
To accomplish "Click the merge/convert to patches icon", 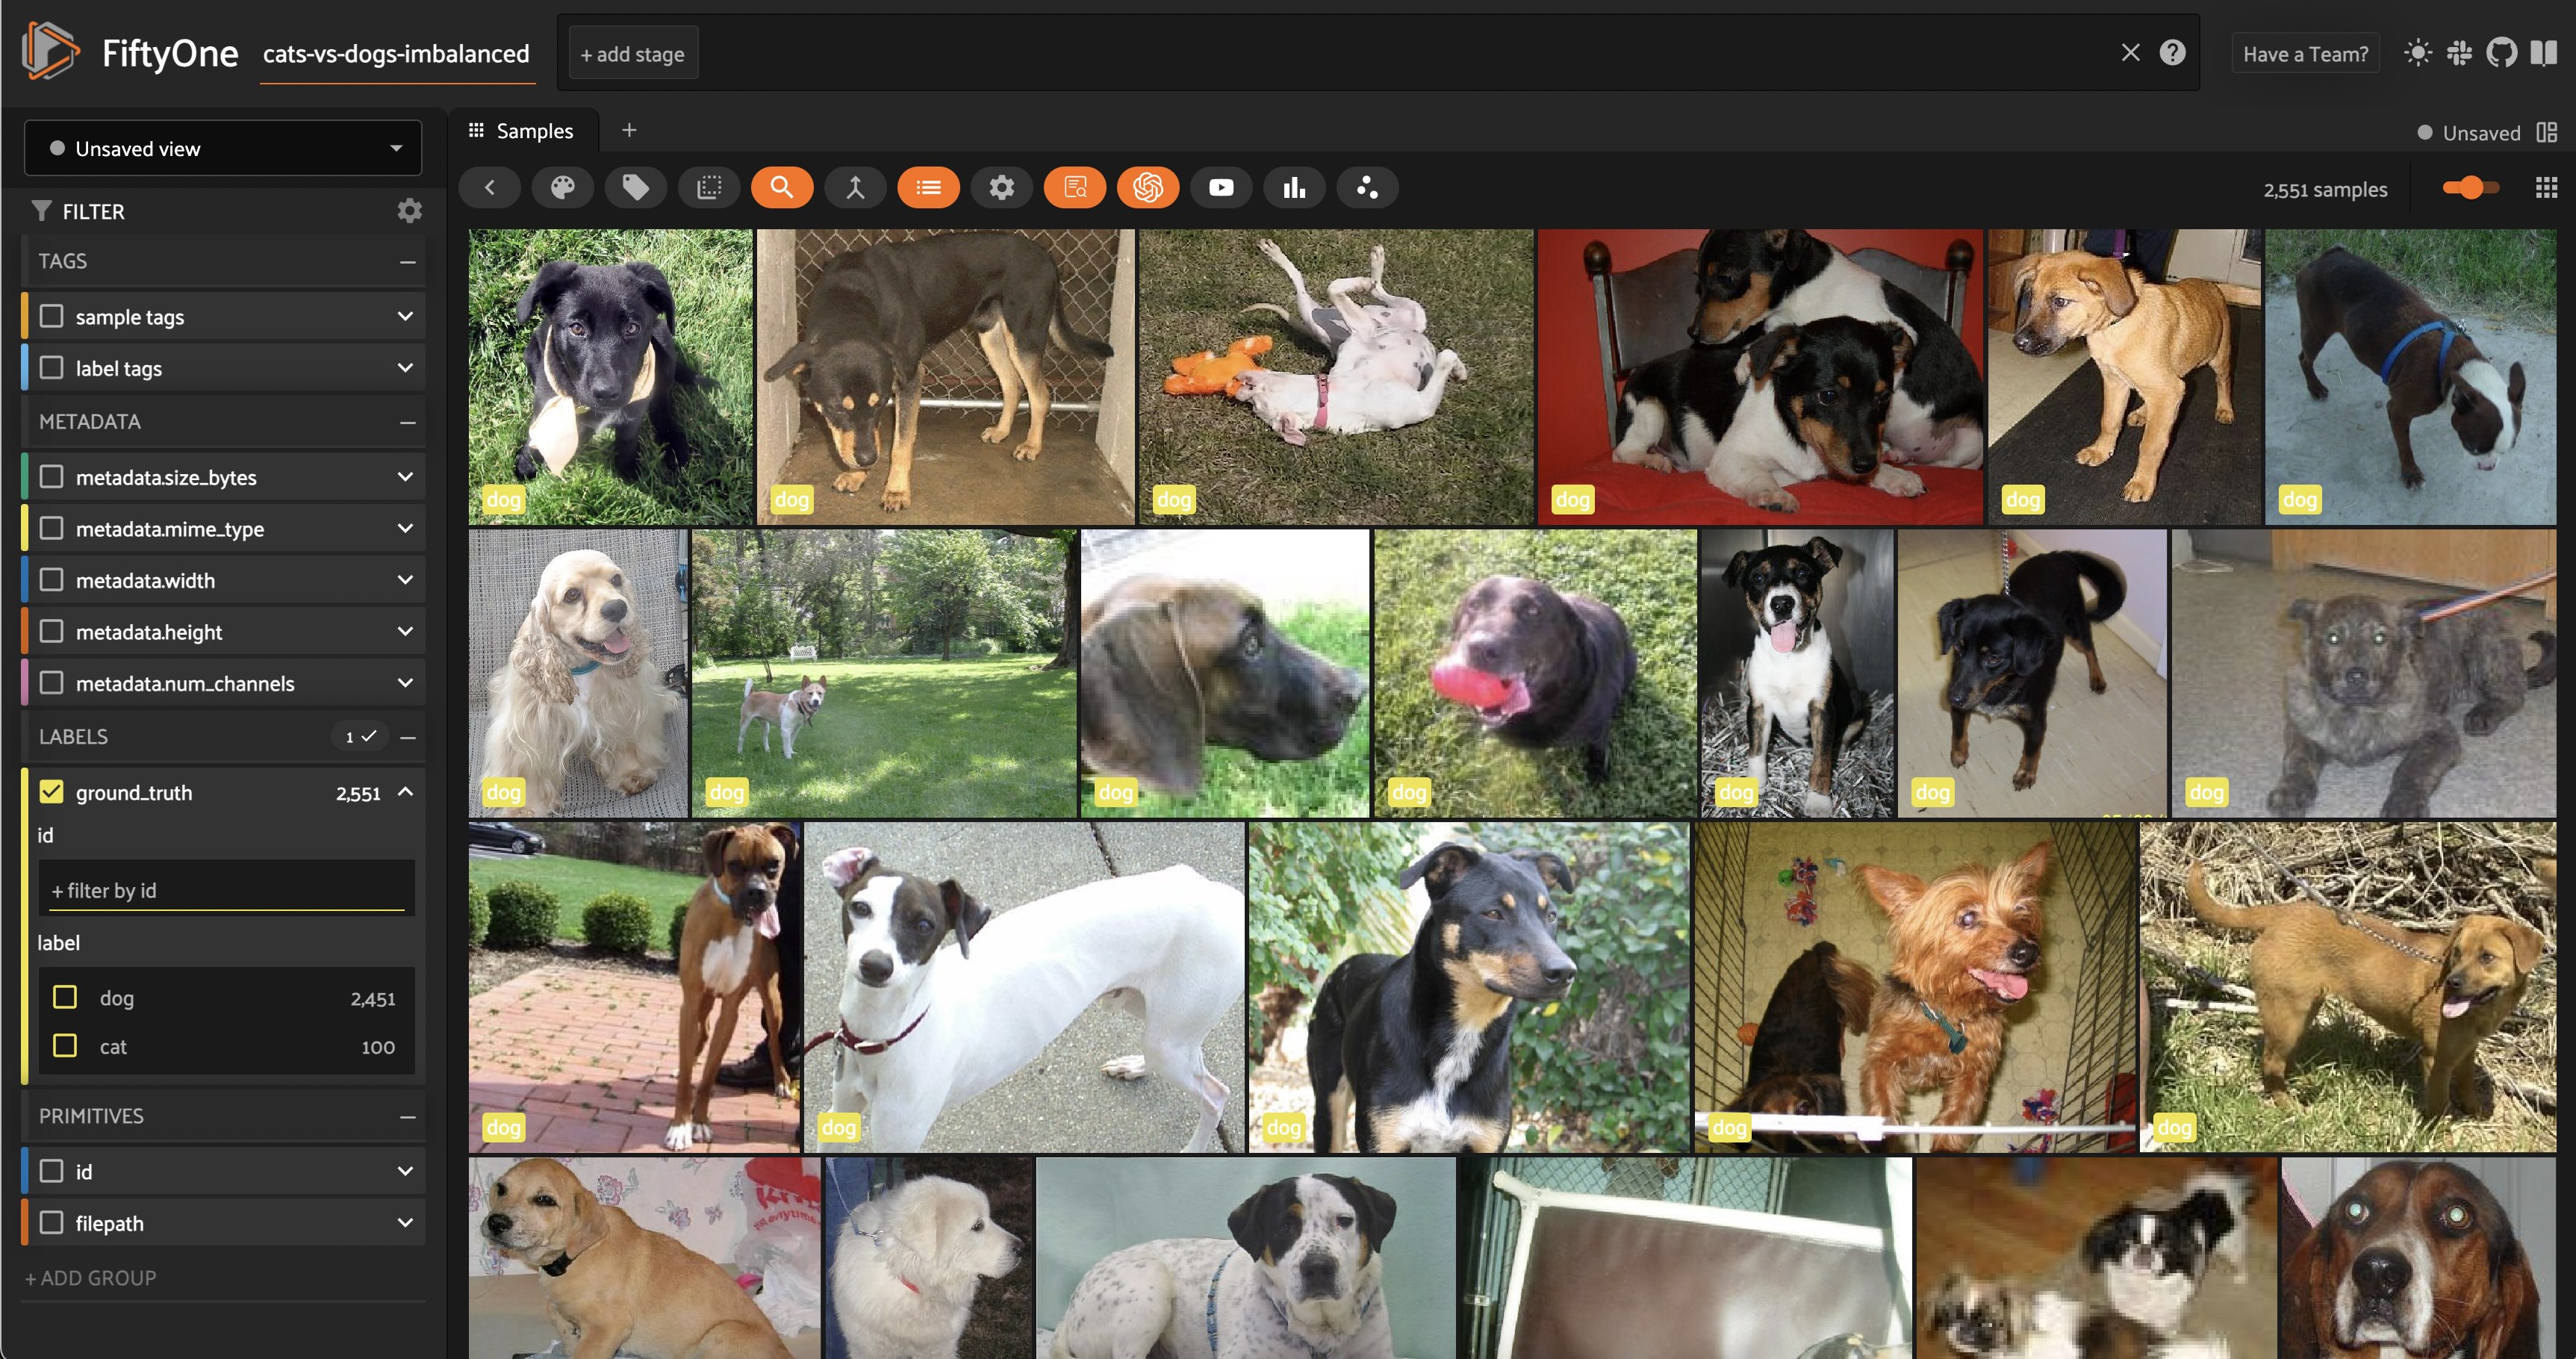I will pyautogui.click(x=855, y=187).
